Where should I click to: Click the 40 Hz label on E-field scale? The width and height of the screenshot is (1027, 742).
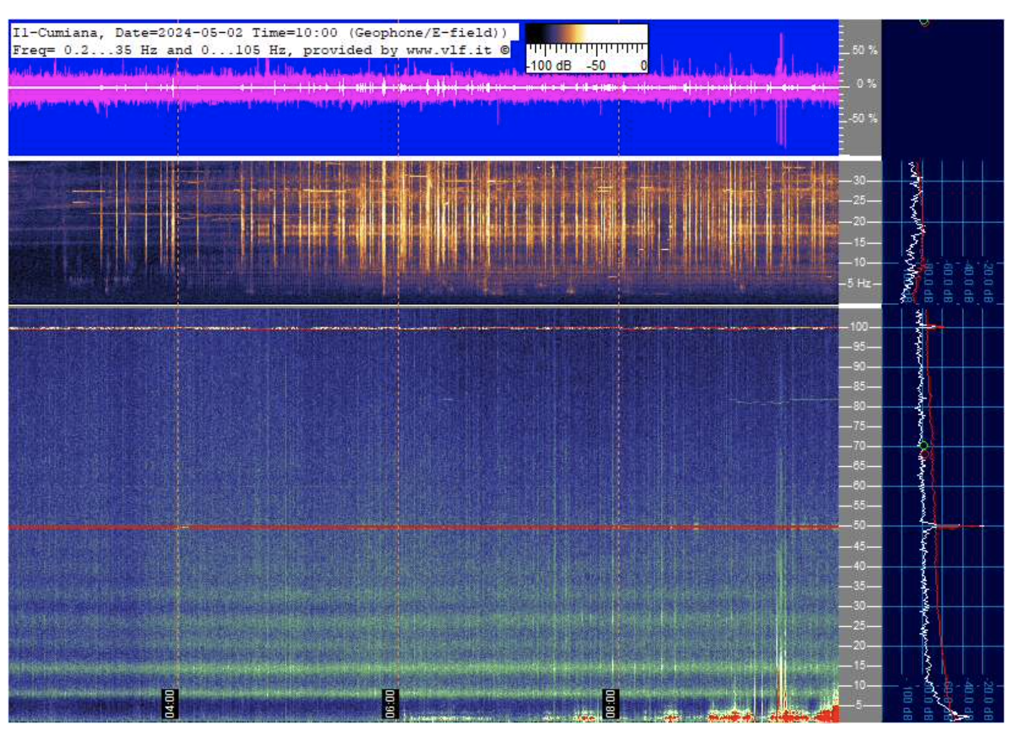pos(859,567)
